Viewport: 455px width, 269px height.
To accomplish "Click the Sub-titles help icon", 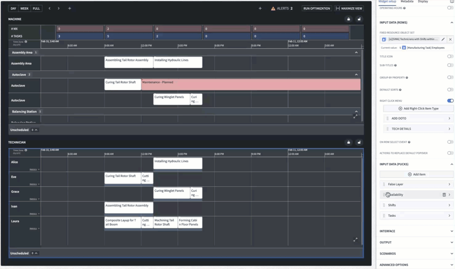I will coord(395,66).
